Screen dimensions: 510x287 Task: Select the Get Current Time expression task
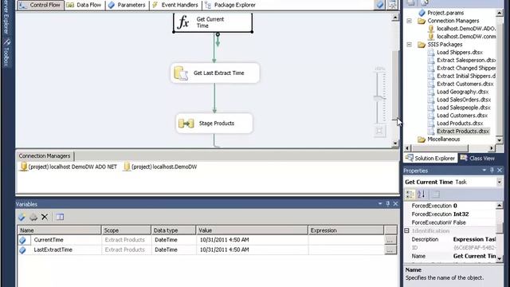point(213,22)
